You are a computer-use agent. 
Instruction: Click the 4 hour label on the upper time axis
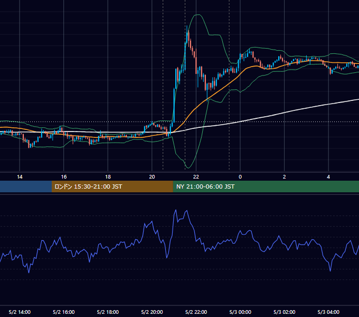tap(328, 177)
